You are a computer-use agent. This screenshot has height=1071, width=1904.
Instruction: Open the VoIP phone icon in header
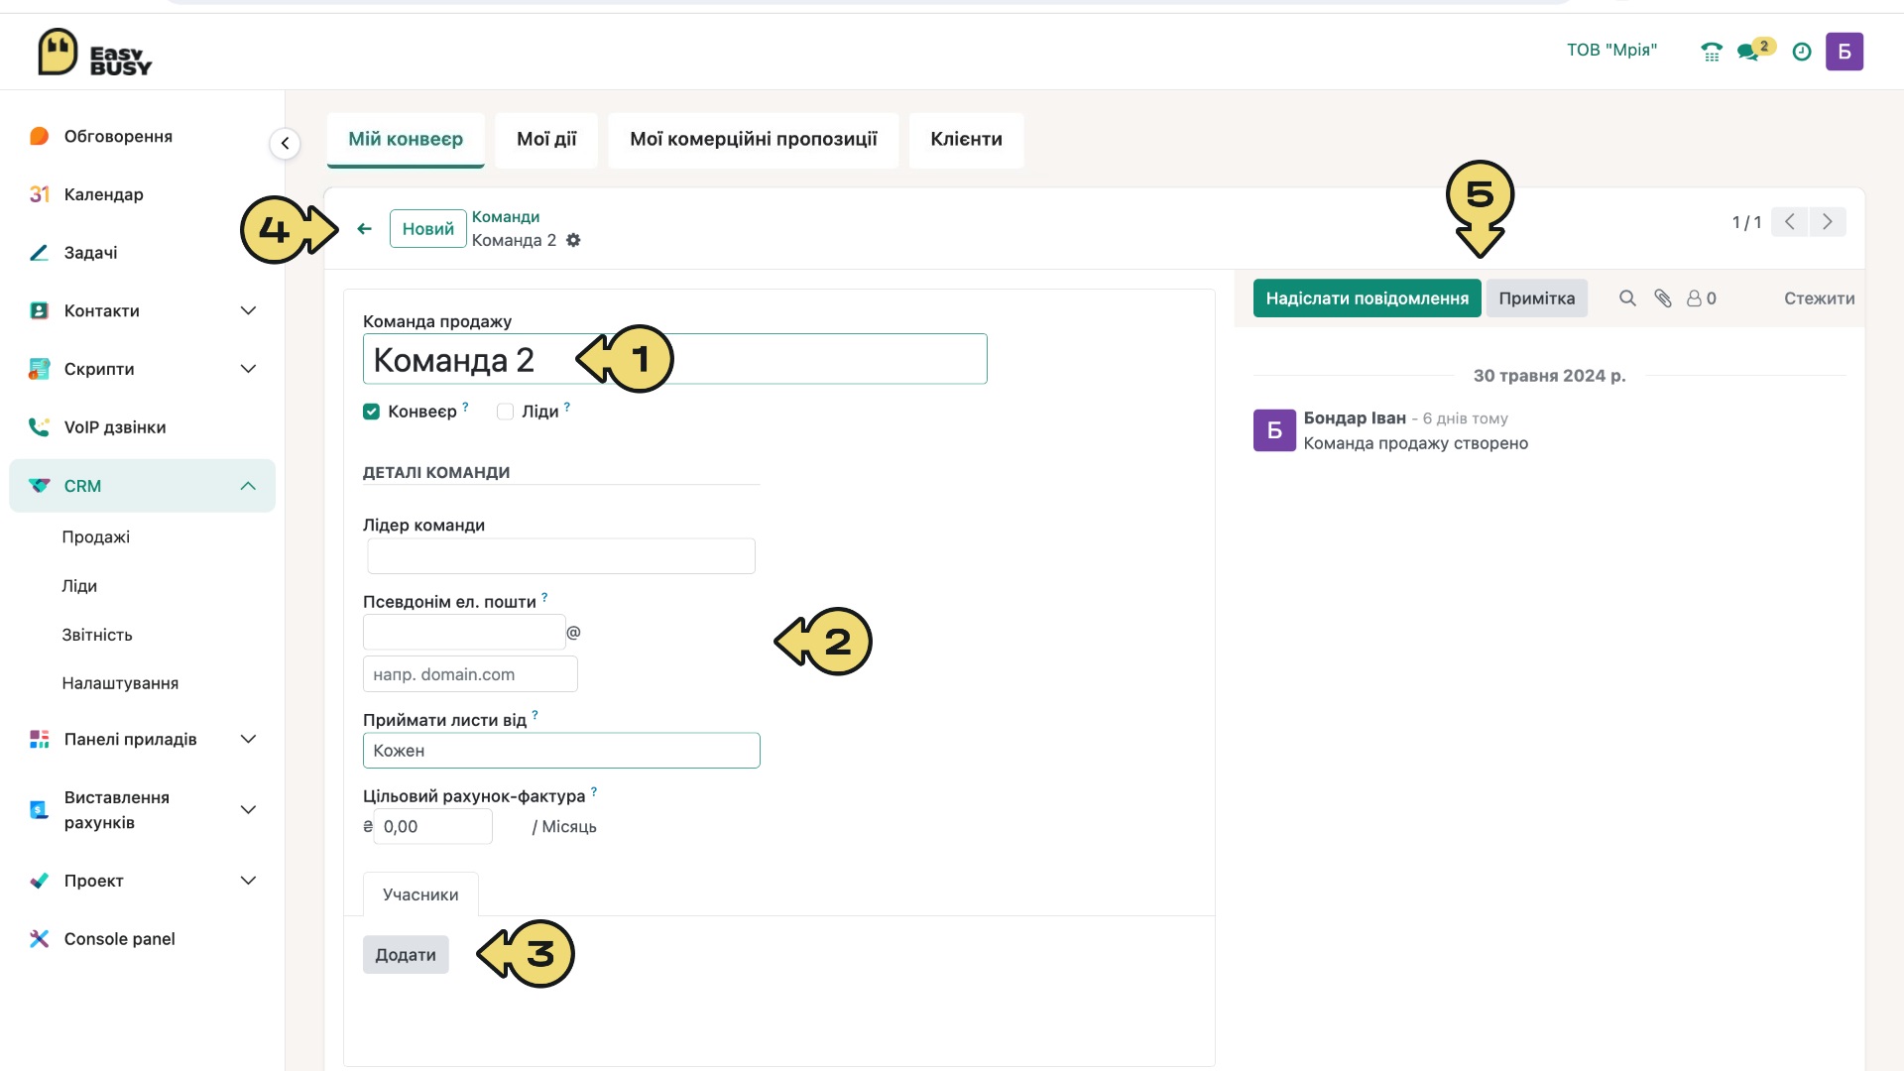click(1712, 52)
